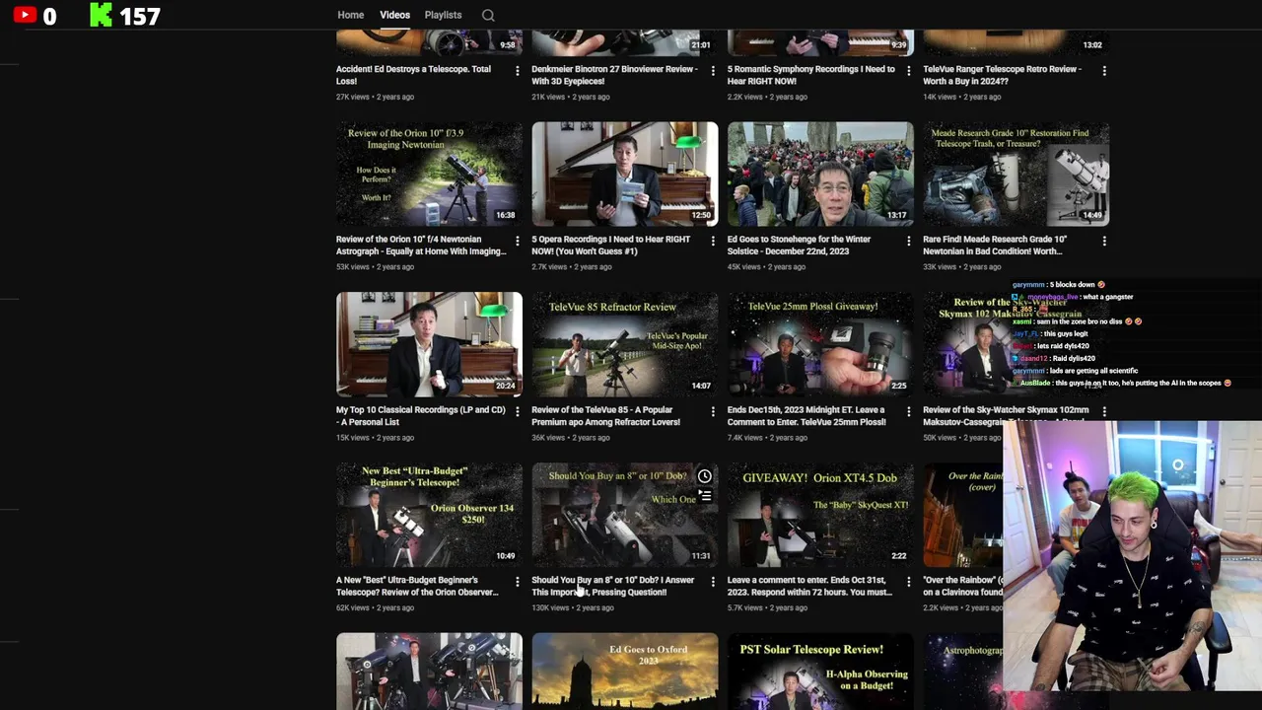Open title 'Rare Find! Meade Research Grade 10"'
The image size is (1262, 710).
[x=995, y=246]
